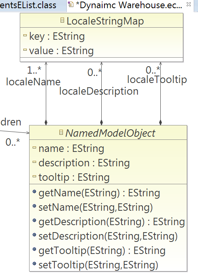Click the getName operation gear icon
Image resolution: width=198 pixels, height=275 pixels.
point(35,191)
